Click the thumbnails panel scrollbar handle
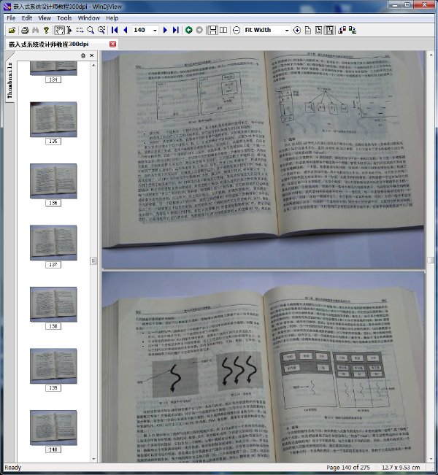The width and height of the screenshot is (438, 475). coord(93,260)
